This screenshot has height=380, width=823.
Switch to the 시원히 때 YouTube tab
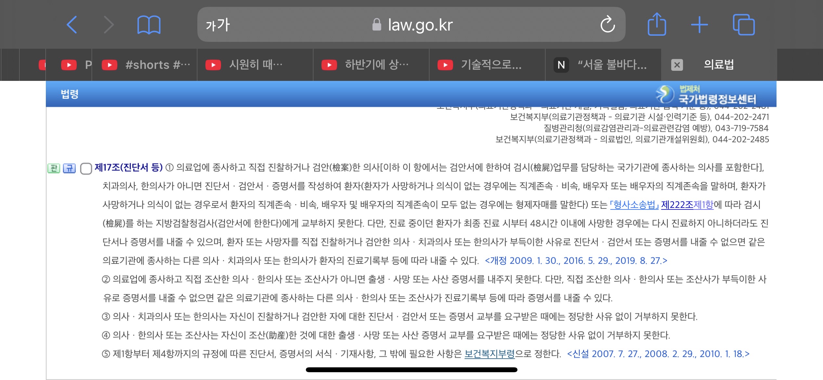(255, 65)
